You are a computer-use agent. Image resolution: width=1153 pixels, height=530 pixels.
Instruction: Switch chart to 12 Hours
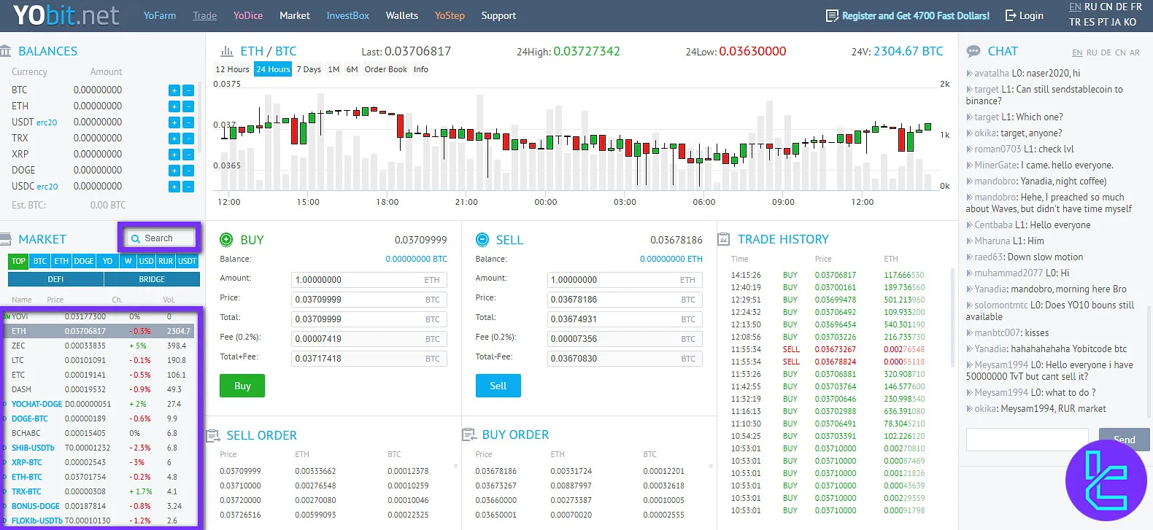pos(232,69)
